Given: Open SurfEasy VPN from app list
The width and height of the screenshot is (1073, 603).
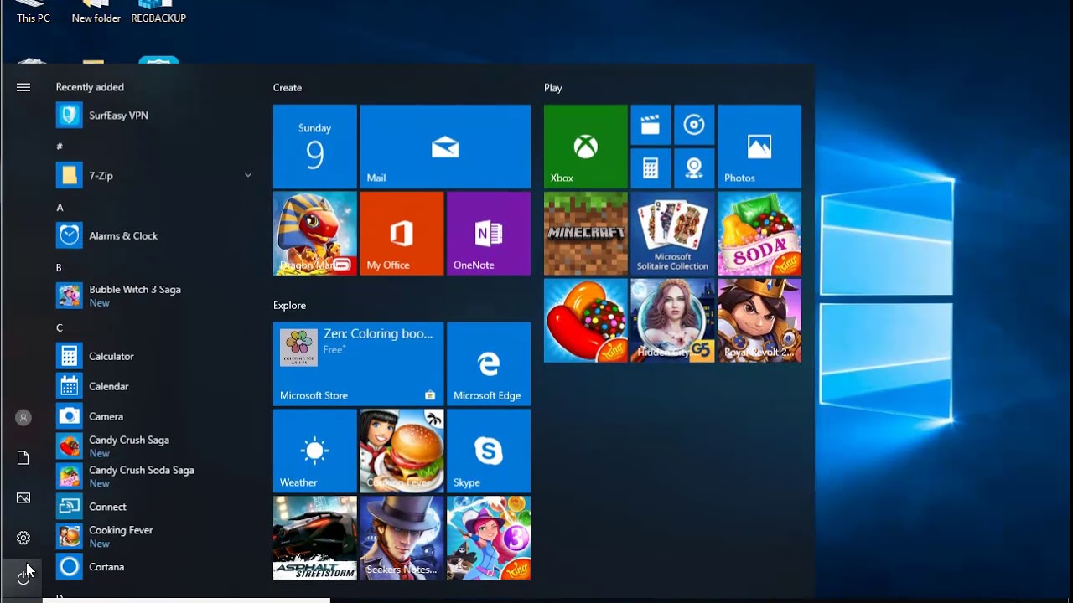Looking at the screenshot, I should point(154,115).
